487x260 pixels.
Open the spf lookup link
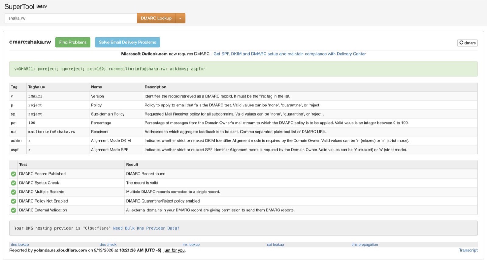275,244
